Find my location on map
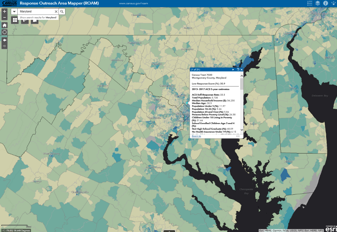Image resolution: width=337 pixels, height=232 pixels. coord(5,32)
